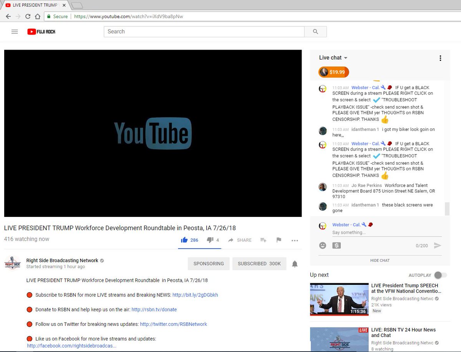Click the browser back arrow
Viewport: 461px width, 352px height.
pyautogui.click(x=8, y=17)
